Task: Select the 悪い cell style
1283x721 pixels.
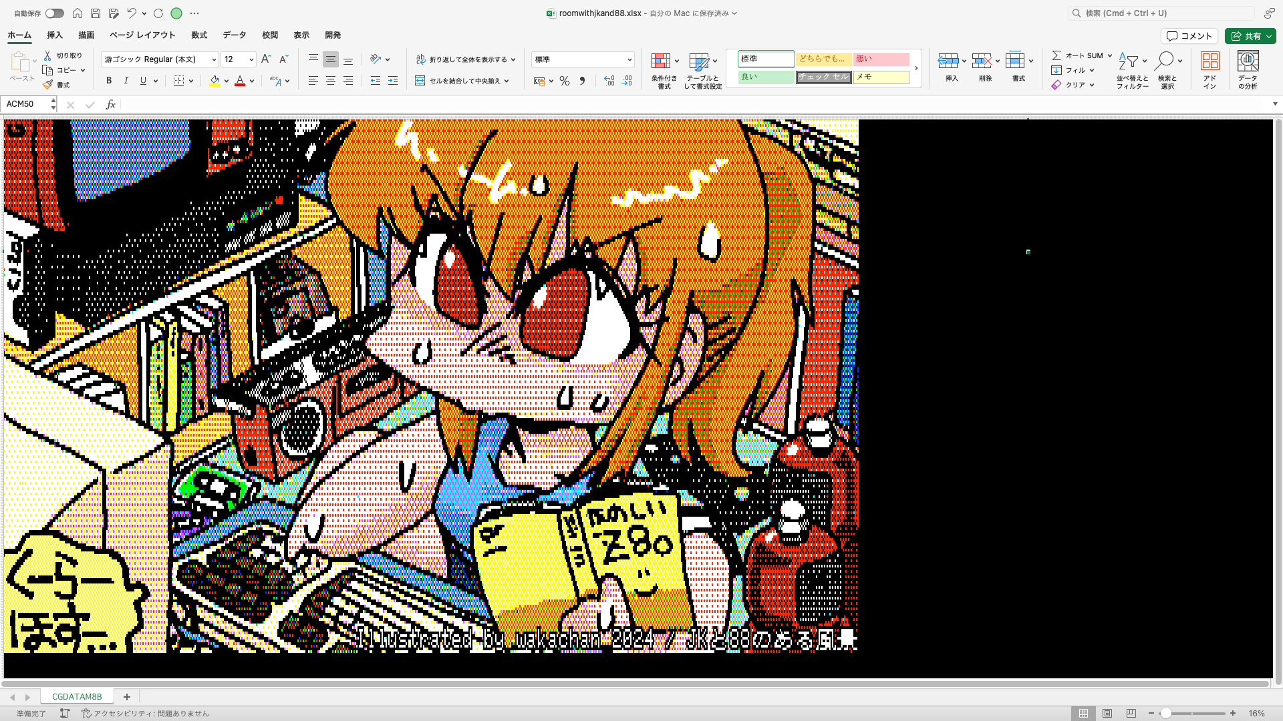Action: (881, 59)
